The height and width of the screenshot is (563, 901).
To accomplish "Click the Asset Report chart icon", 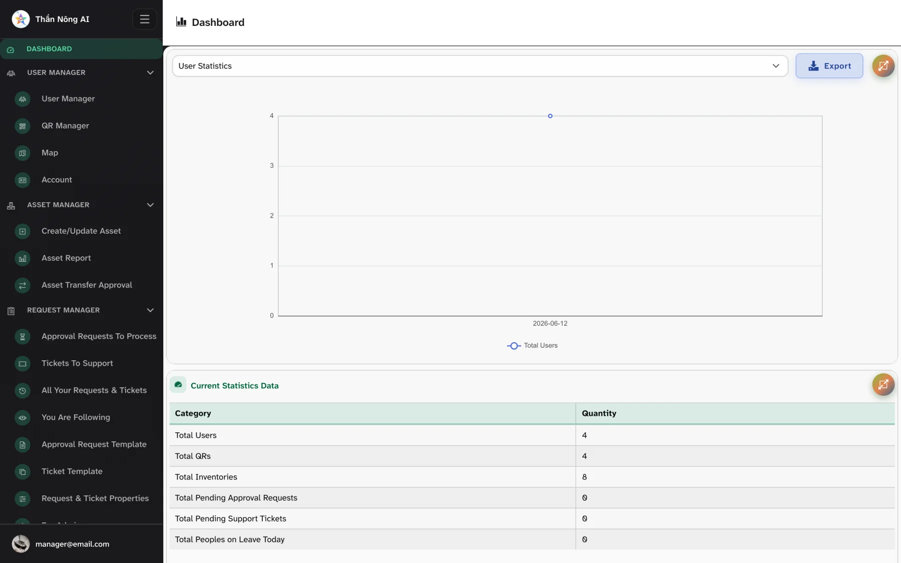I will 23,258.
